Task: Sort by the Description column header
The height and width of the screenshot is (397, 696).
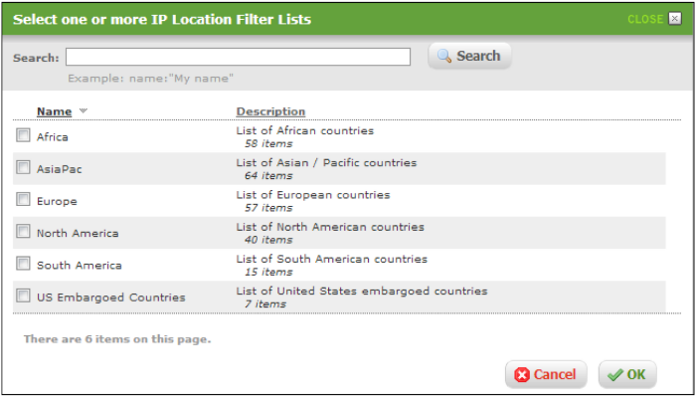Action: 270,111
